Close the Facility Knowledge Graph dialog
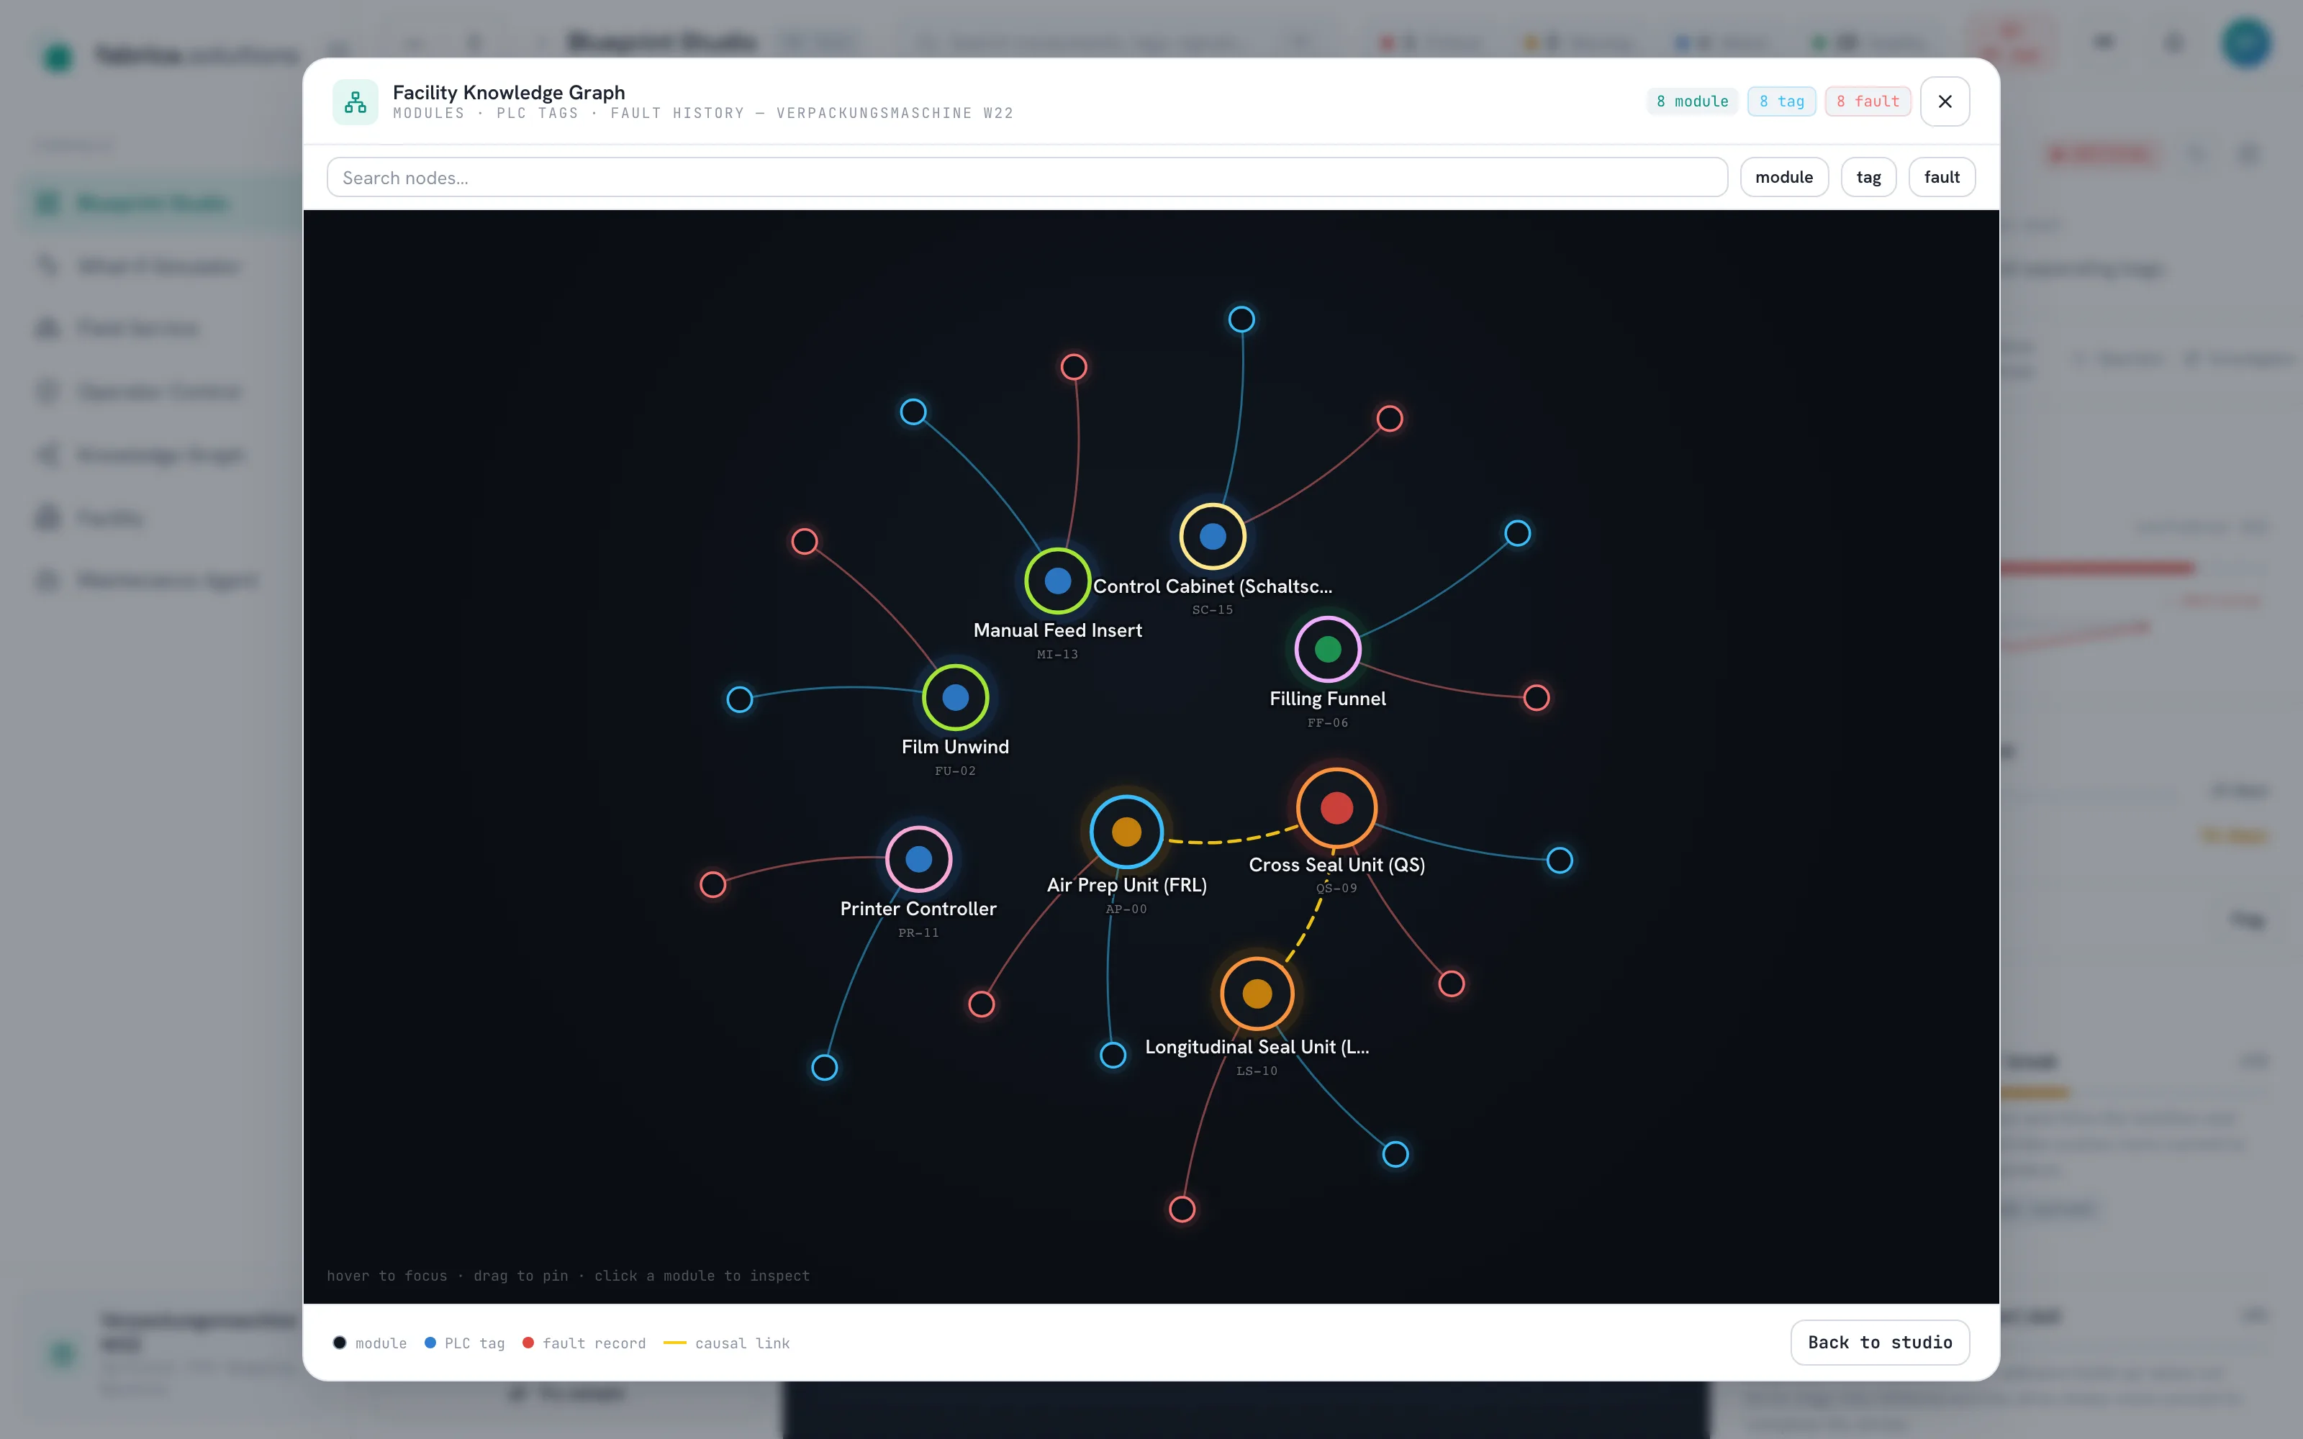The image size is (2303, 1439). (1944, 102)
